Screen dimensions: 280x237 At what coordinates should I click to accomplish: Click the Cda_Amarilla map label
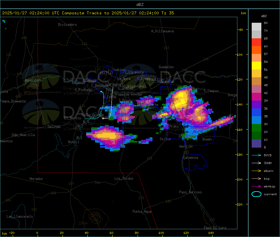(23, 135)
